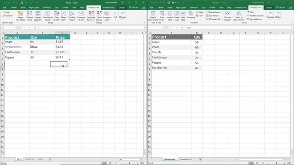Click the Name Box in Prices window
The image size is (294, 165).
(8, 27)
